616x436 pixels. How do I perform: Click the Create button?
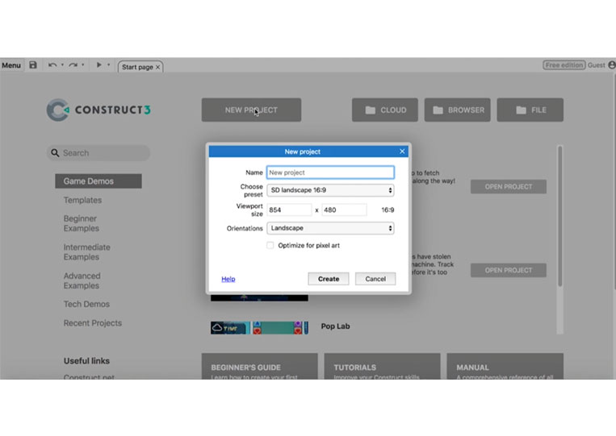tap(329, 279)
